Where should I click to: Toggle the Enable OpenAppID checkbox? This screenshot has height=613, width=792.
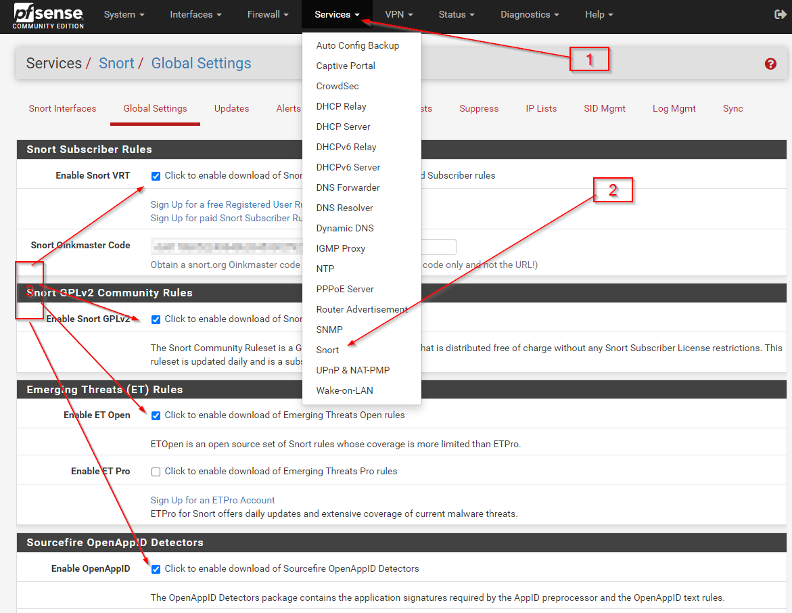click(x=156, y=569)
